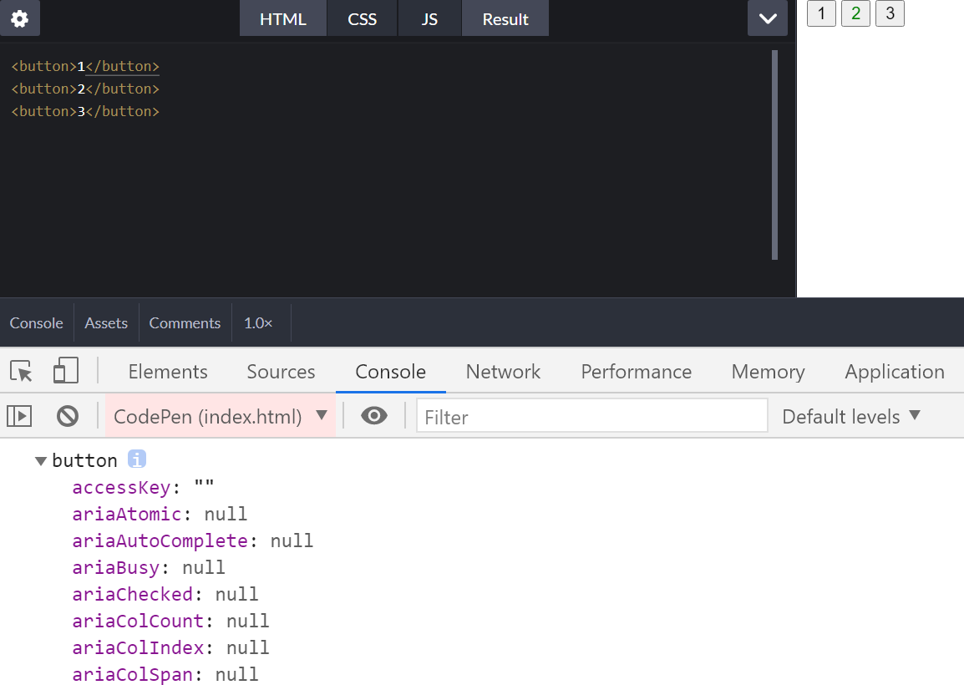Select the ariaColCount property
This screenshot has height=685, width=964.
point(138,621)
